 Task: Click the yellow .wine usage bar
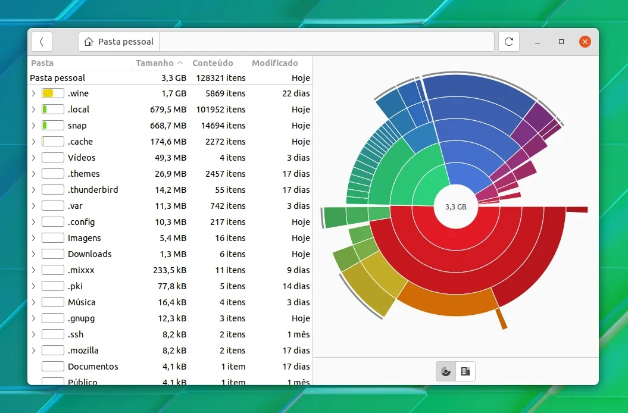coord(53,93)
